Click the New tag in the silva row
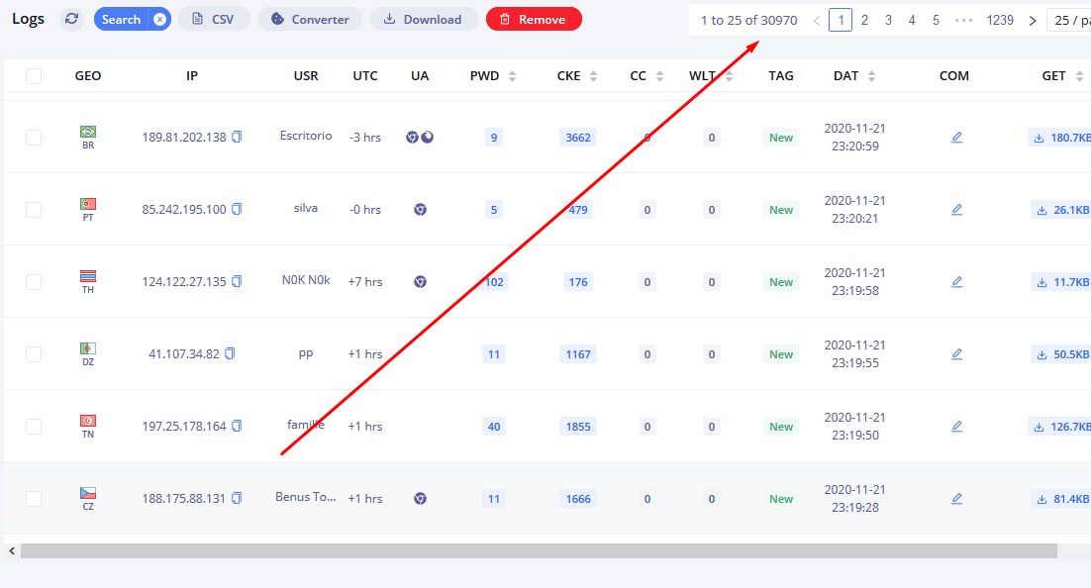The image size is (1091, 588). pyautogui.click(x=781, y=210)
